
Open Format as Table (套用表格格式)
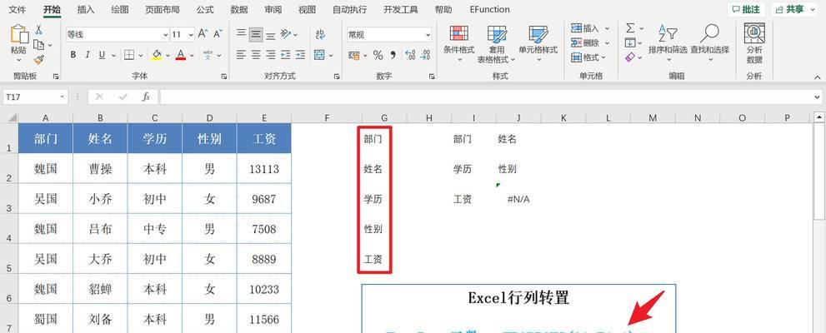click(496, 45)
